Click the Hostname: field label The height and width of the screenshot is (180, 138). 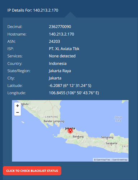pos(17,34)
